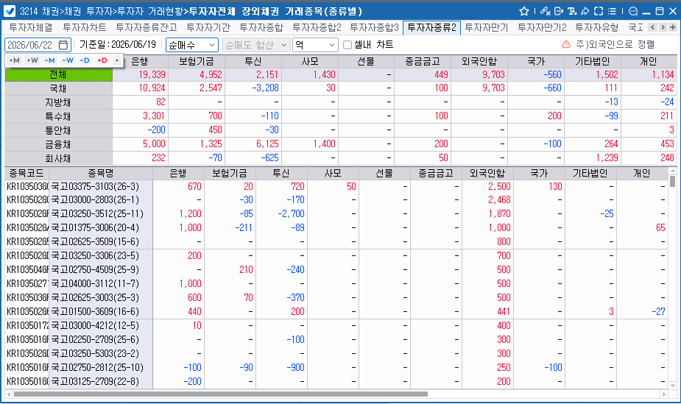681x404 pixels.
Task: Click the small dot button after +D
Action: pyautogui.click(x=116, y=60)
